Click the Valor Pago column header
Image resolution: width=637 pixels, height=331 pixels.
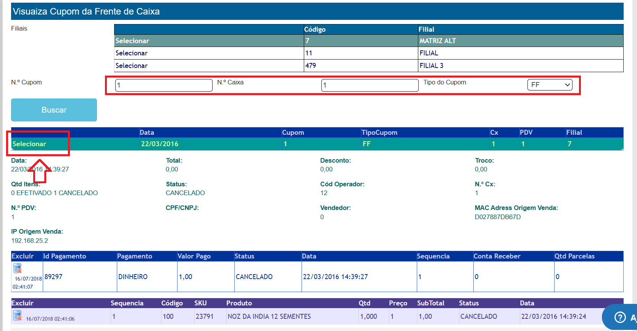pos(194,256)
